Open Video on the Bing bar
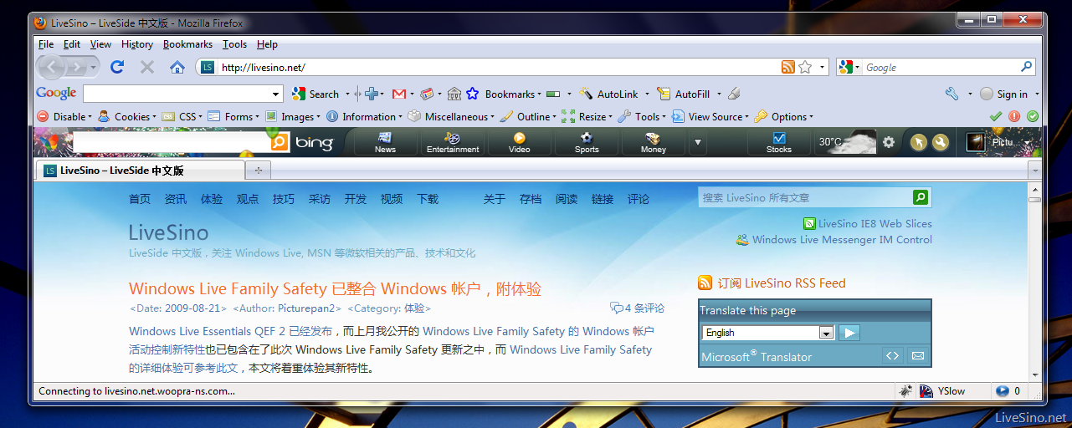 519,142
